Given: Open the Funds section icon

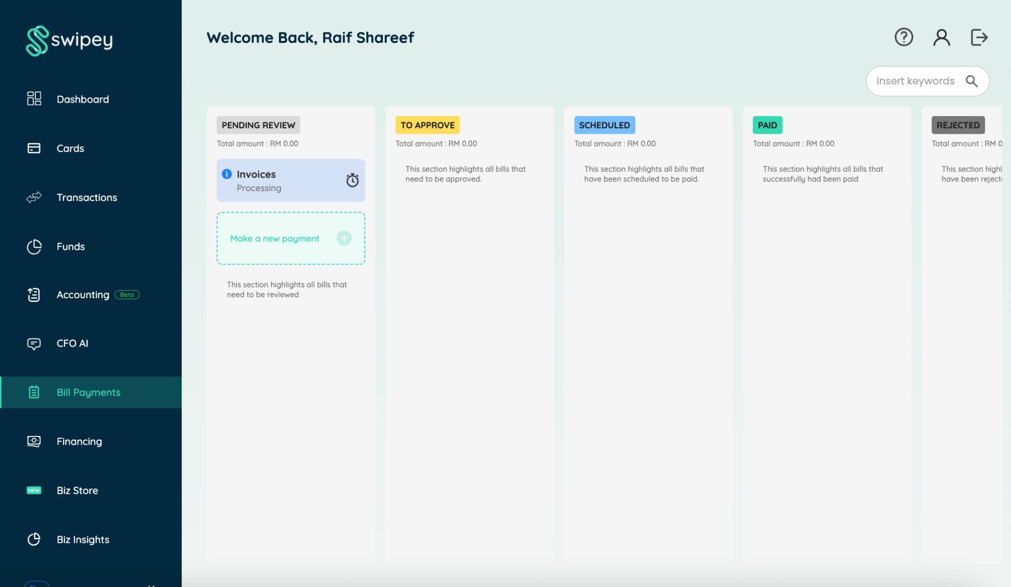Looking at the screenshot, I should coord(34,247).
